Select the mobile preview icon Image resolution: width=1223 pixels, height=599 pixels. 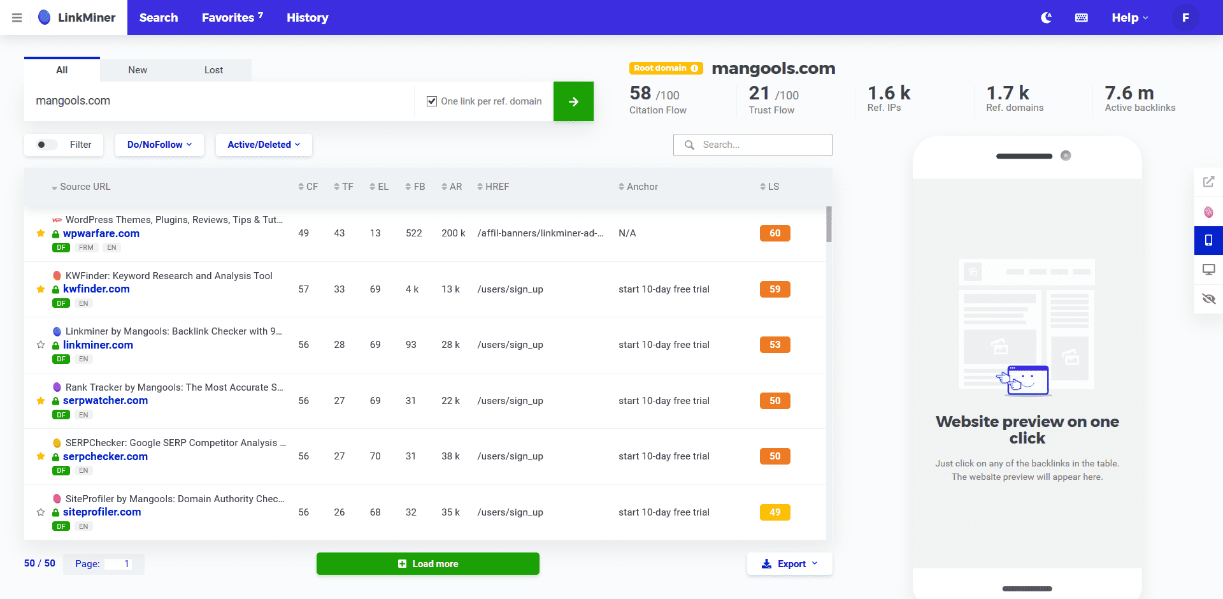point(1208,240)
